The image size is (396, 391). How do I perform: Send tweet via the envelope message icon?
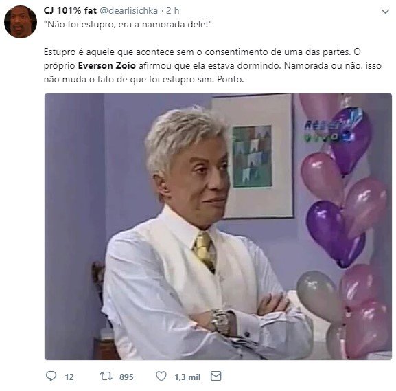(x=216, y=376)
